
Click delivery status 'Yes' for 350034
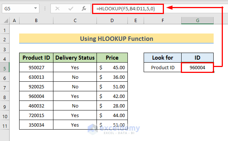(75, 125)
